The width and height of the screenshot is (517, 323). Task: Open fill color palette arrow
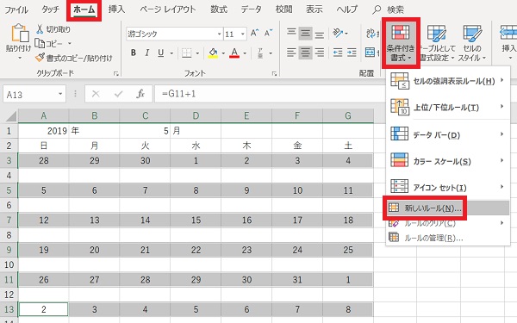point(223,53)
